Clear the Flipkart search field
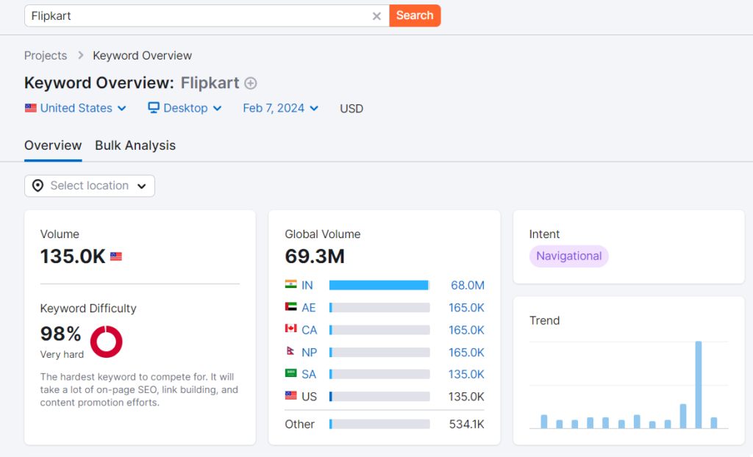 click(x=376, y=16)
